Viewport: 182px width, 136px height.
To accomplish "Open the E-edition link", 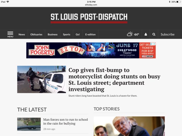I will 90,35.
